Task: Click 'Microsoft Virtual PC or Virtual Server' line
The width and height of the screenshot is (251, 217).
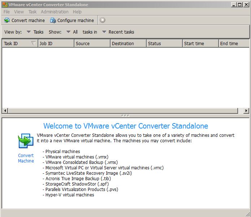Action: pos(103,168)
